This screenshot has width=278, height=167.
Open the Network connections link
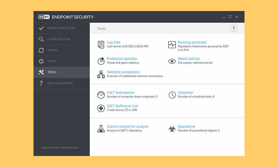(123, 72)
